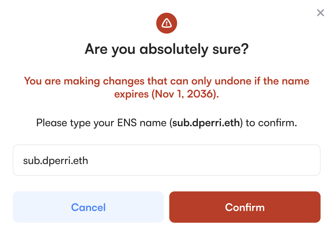Cancel the irreversible change
The height and width of the screenshot is (235, 333).
tap(88, 207)
